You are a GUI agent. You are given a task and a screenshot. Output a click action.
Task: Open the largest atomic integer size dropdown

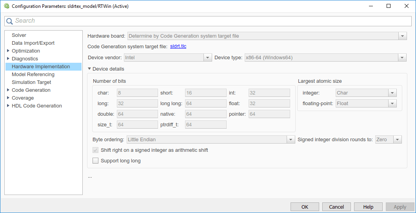pos(392,93)
